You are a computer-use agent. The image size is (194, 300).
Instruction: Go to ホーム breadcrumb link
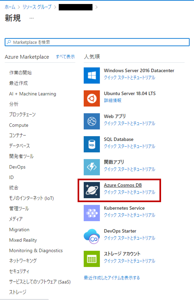10,7
